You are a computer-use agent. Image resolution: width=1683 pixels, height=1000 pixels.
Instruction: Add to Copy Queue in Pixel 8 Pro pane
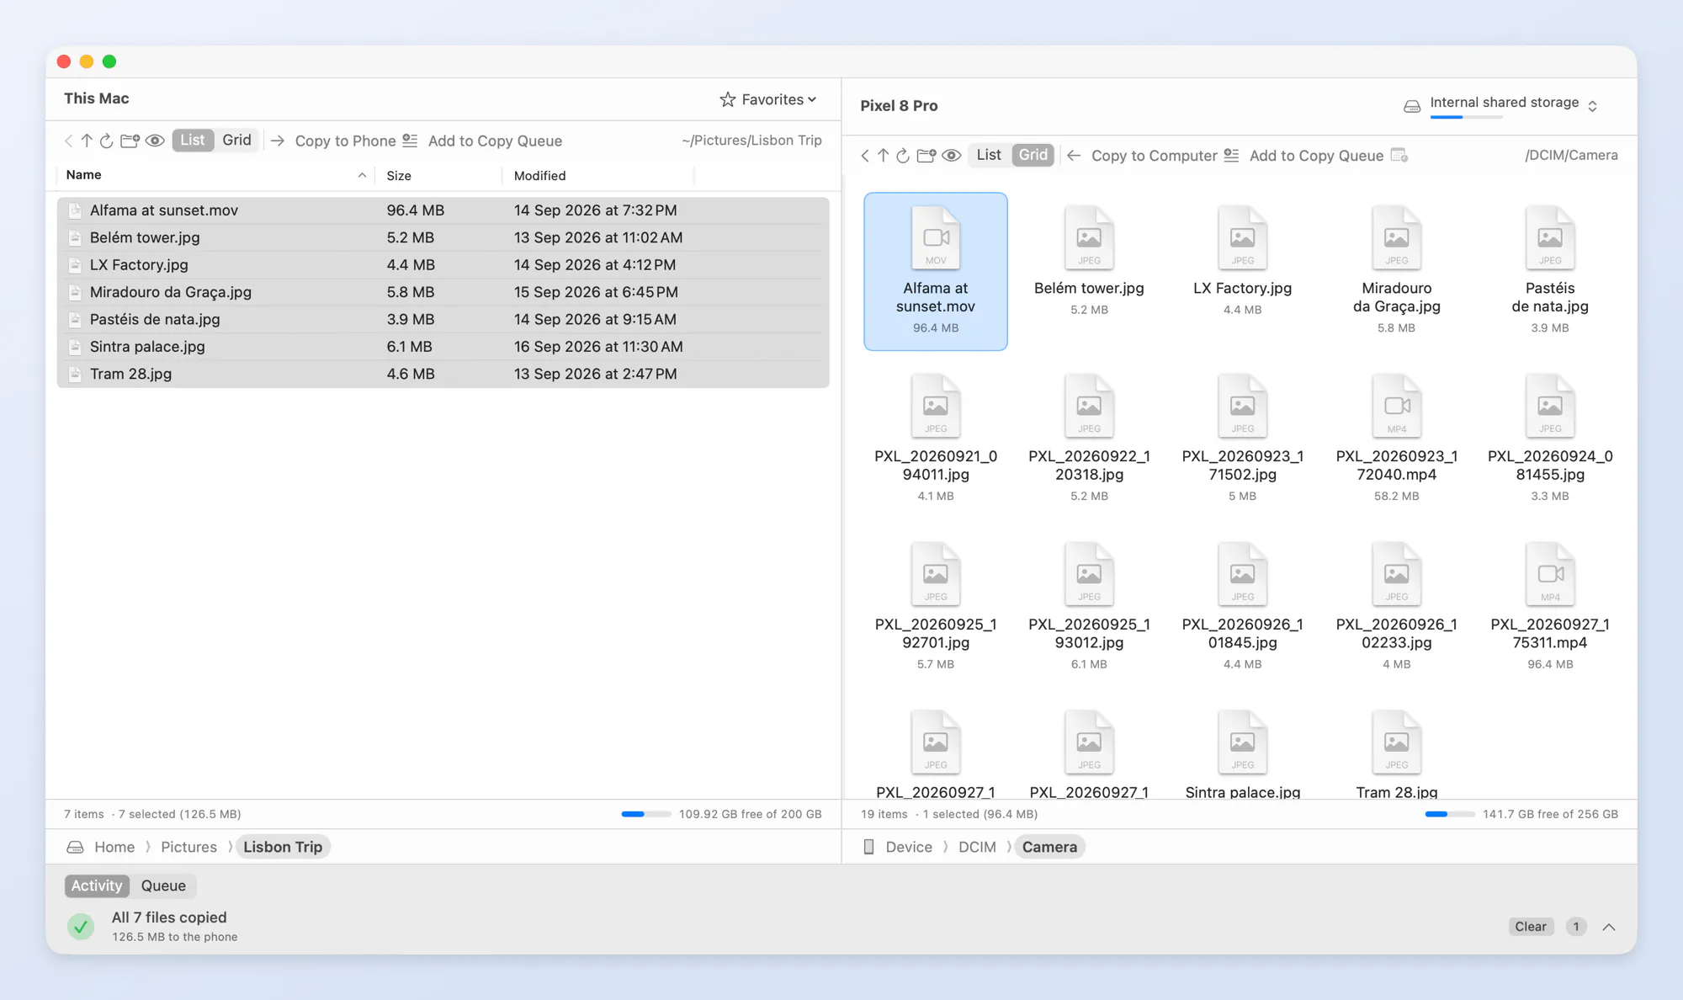(1303, 156)
